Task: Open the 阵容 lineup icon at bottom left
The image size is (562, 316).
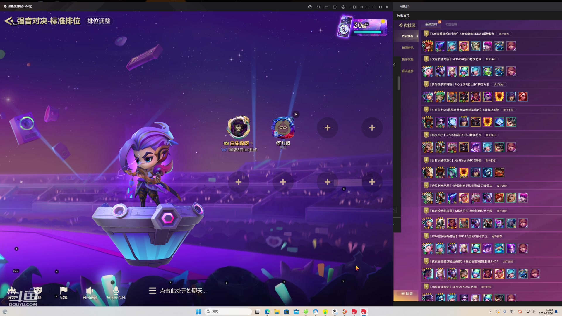Action: tap(12, 293)
